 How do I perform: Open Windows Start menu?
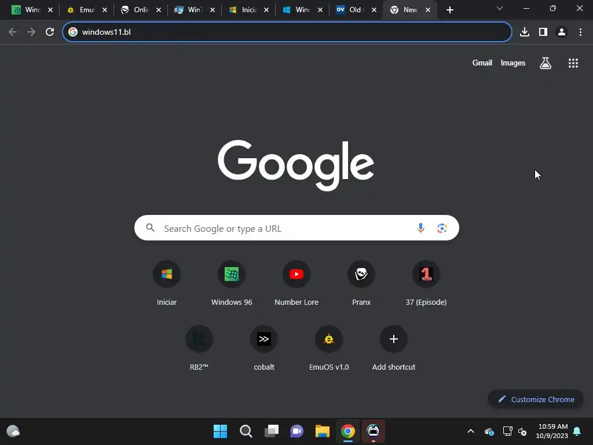[x=220, y=431]
